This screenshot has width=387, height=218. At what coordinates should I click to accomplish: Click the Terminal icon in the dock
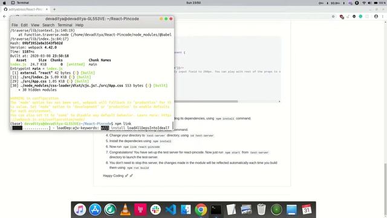[216, 210]
